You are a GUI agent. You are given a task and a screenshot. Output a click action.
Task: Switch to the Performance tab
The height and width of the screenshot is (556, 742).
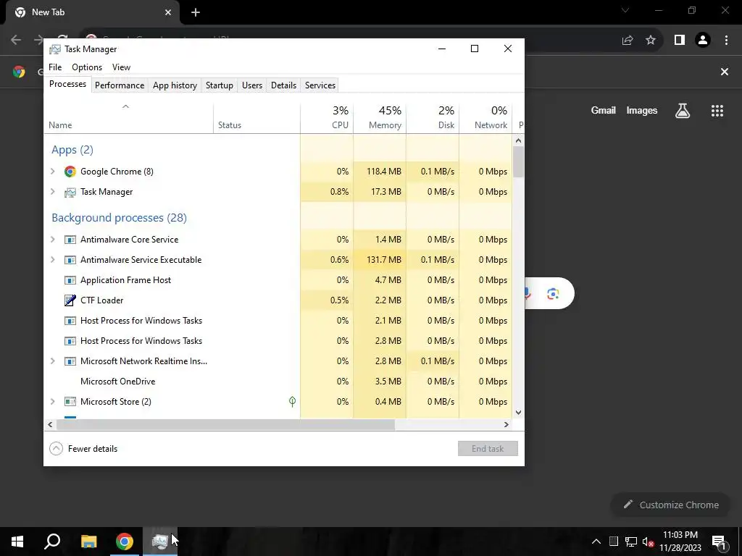click(120, 85)
